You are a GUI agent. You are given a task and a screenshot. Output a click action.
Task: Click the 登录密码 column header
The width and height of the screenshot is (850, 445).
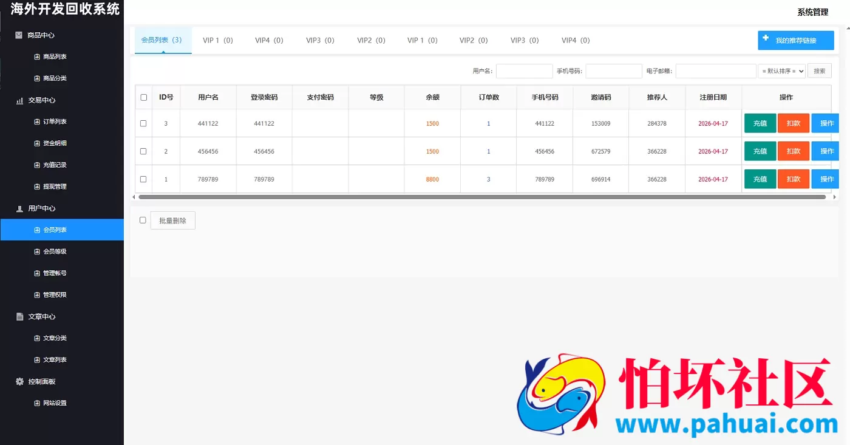(264, 97)
